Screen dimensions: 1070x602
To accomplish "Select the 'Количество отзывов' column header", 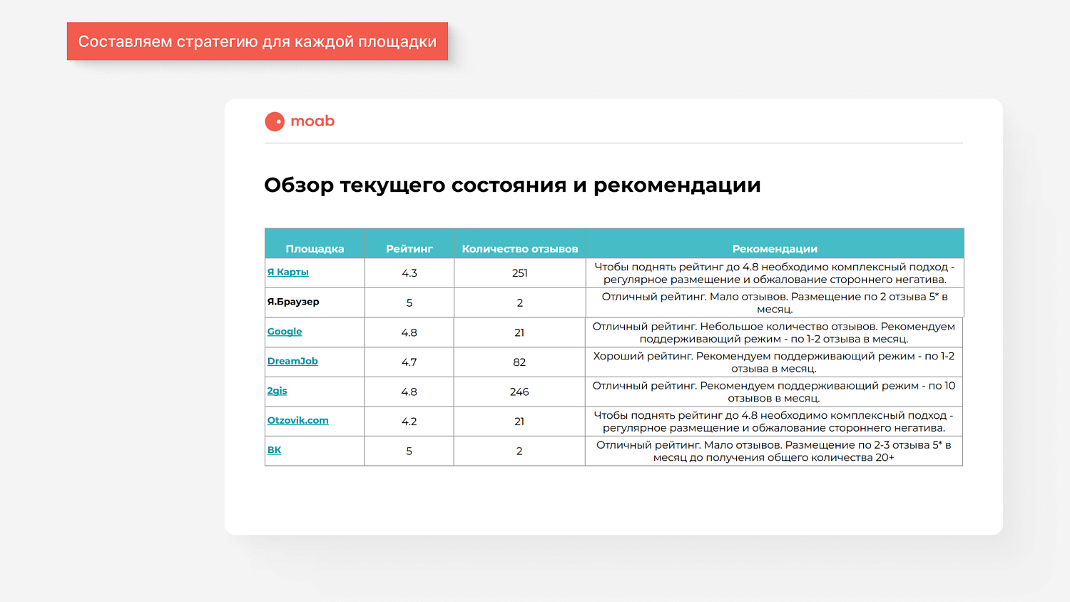I will [x=519, y=248].
